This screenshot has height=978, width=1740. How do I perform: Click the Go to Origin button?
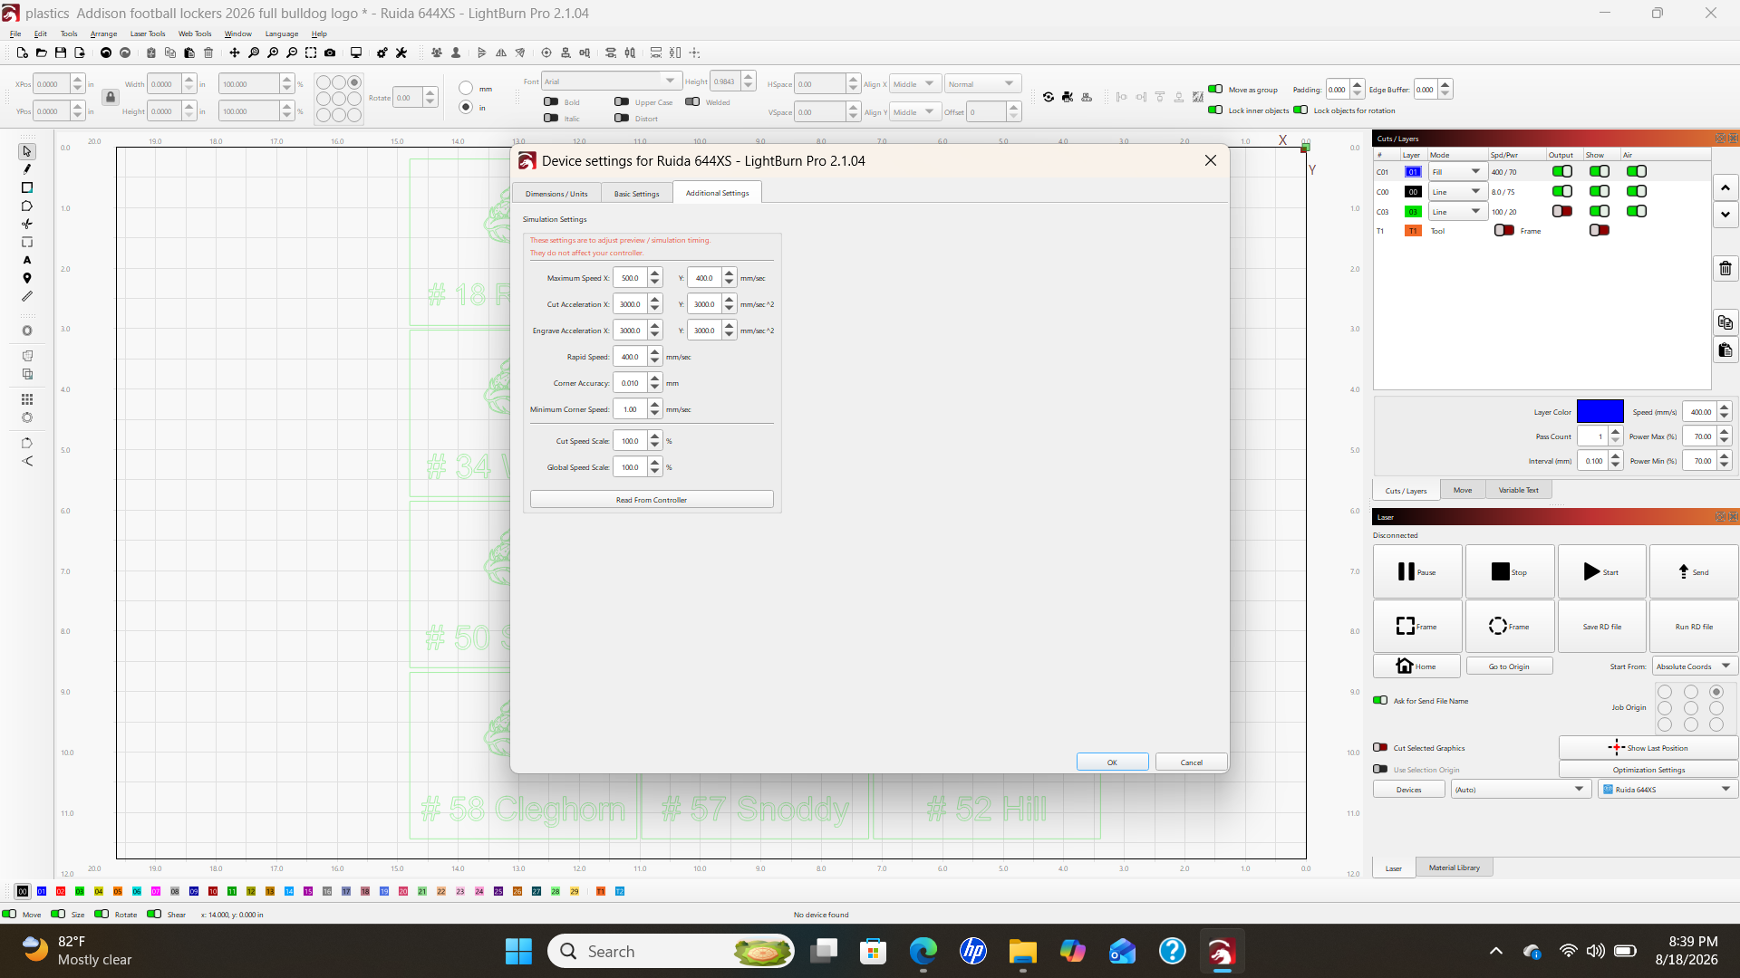click(x=1509, y=666)
